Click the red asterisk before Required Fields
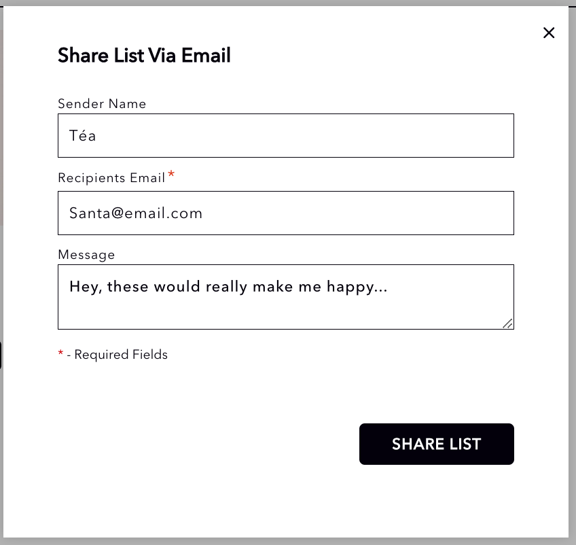 tap(60, 353)
